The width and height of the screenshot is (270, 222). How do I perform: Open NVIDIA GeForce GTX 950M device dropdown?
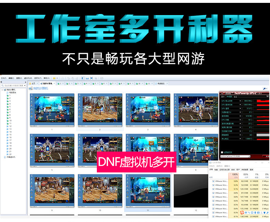(x=235, y=156)
